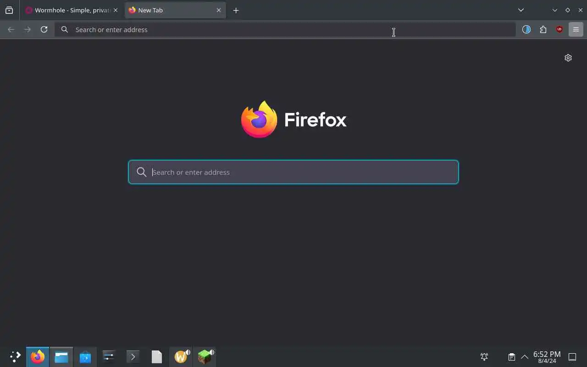Open a new tab with plus button
This screenshot has height=367, width=587.
pos(236,10)
